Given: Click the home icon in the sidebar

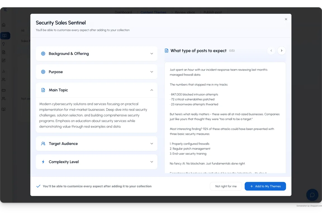Looking at the screenshot, I should click(x=4, y=25).
